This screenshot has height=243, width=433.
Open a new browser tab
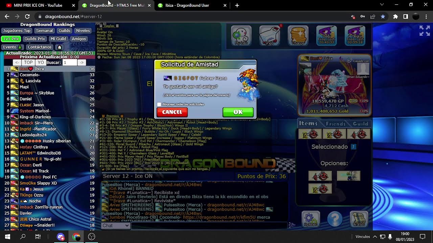237,5
